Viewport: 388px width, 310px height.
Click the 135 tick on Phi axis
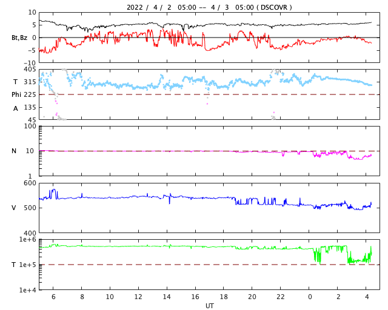coord(30,108)
